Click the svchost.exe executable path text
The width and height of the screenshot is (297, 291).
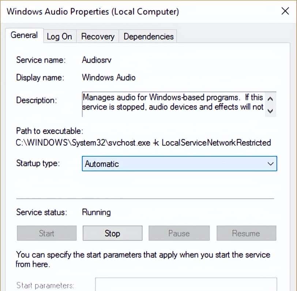tap(143, 143)
